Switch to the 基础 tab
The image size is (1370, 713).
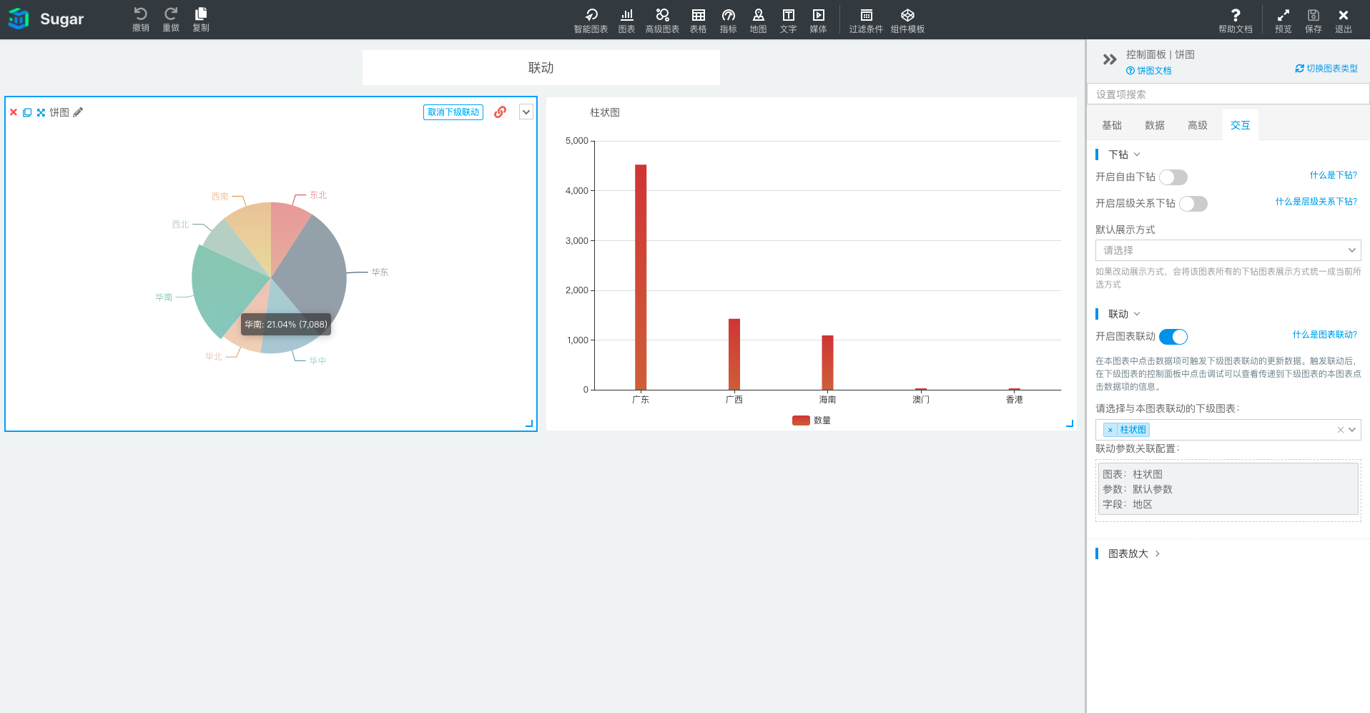tap(1112, 125)
